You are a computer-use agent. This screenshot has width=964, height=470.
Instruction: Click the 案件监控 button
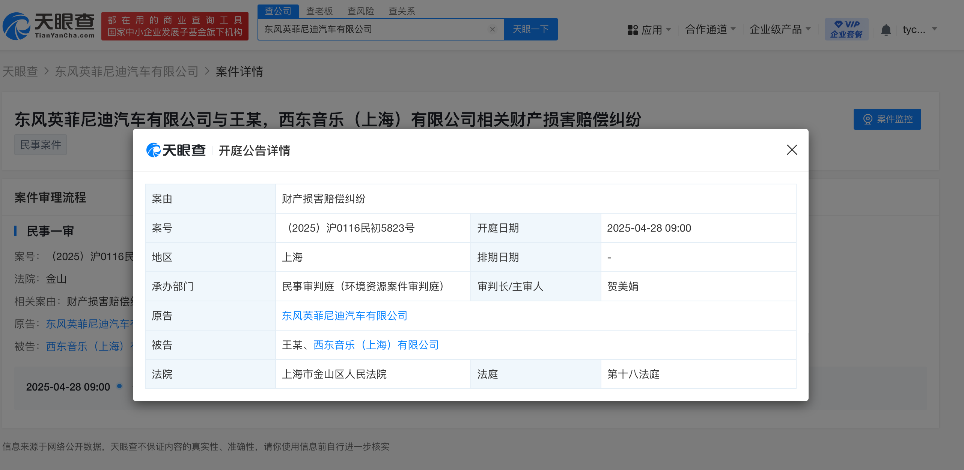click(887, 119)
